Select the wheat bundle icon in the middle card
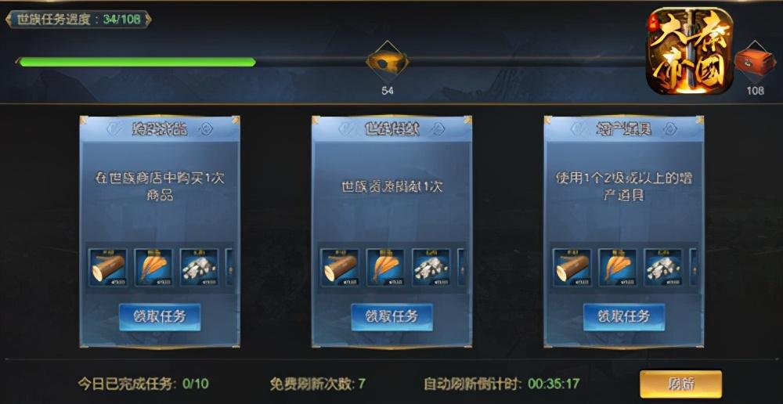The width and height of the screenshot is (783, 404). pyautogui.click(x=385, y=268)
